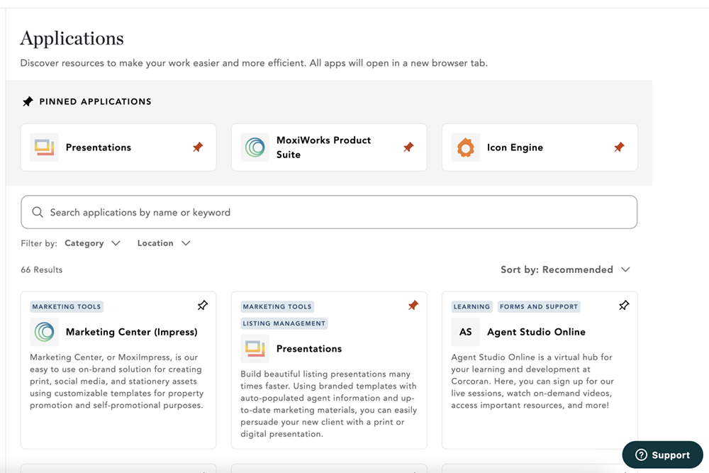Click Marketing Tools tag on Marketing Center card
This screenshot has width=709, height=473.
point(67,306)
